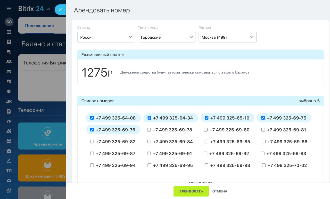This screenshot has width=330, height=199.
Task: Tick the +7 499 325-69-87 checkbox
Action: (x=92, y=153)
